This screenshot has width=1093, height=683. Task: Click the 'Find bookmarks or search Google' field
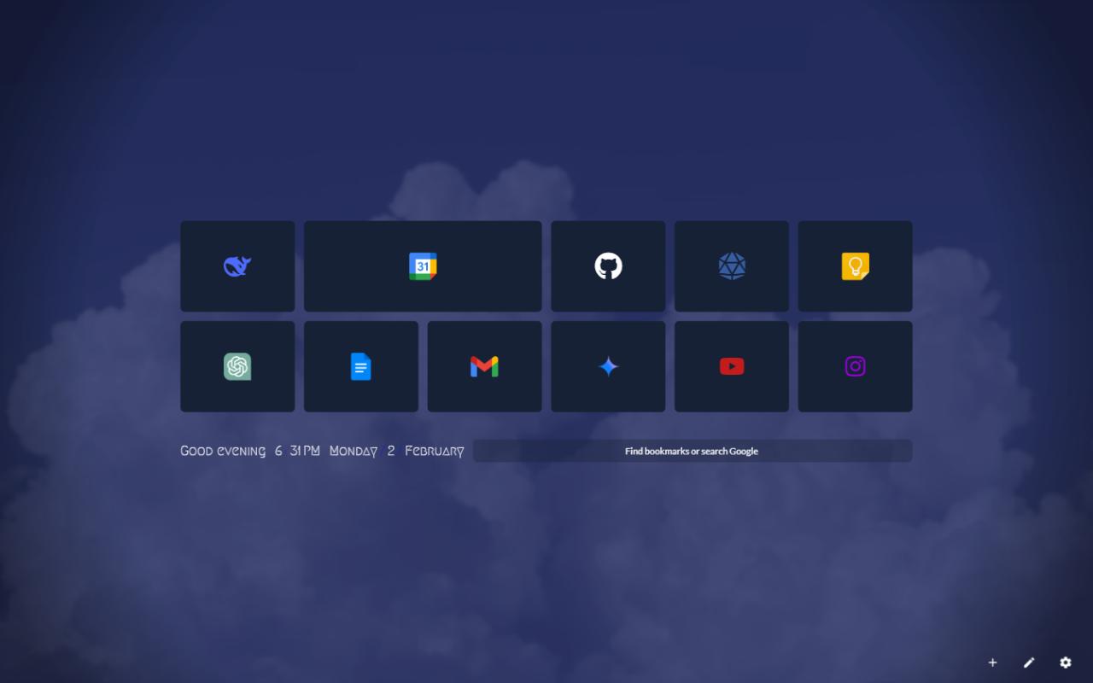pyautogui.click(x=693, y=451)
